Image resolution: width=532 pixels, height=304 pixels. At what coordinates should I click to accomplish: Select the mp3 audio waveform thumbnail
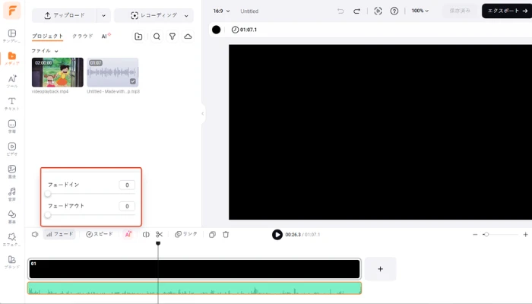point(112,72)
